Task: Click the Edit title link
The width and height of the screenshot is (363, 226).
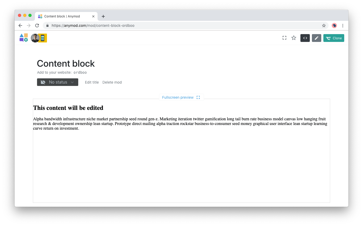Action: pos(92,82)
